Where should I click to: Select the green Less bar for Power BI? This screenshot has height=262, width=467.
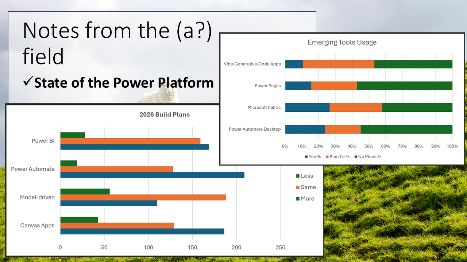pos(73,135)
